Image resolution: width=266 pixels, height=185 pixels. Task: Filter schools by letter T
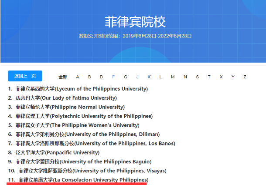click(x=209, y=77)
